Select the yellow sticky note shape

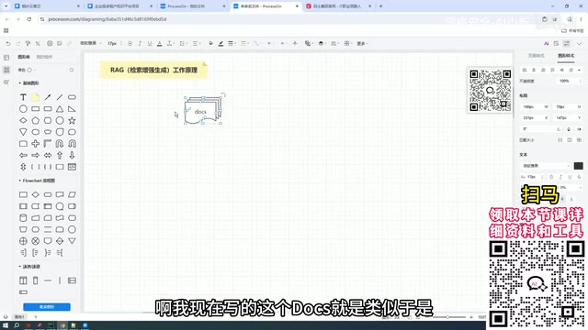35,97
